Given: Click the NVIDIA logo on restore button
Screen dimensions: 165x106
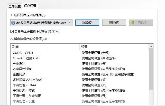Looking at the screenshot, I should 132,23.
